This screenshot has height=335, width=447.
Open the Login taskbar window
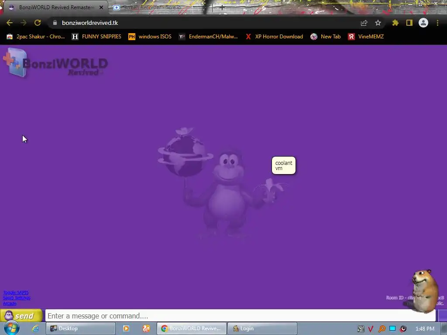coord(262,328)
